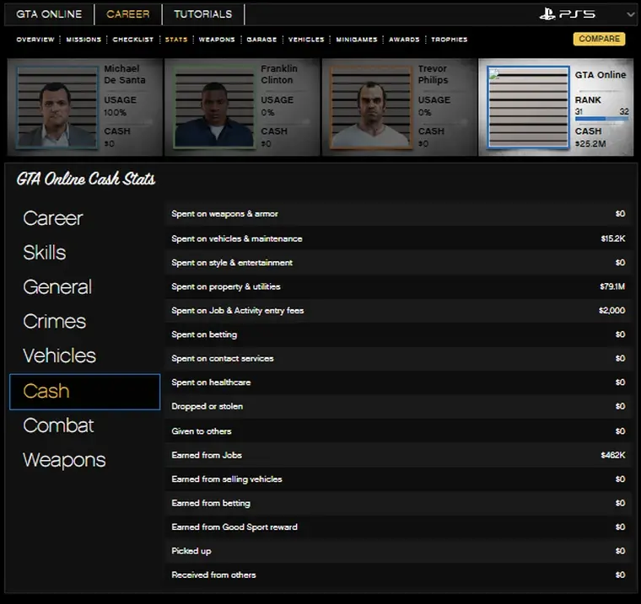Click the $2,000 entry fees value
The height and width of the screenshot is (604, 641).
611,310
